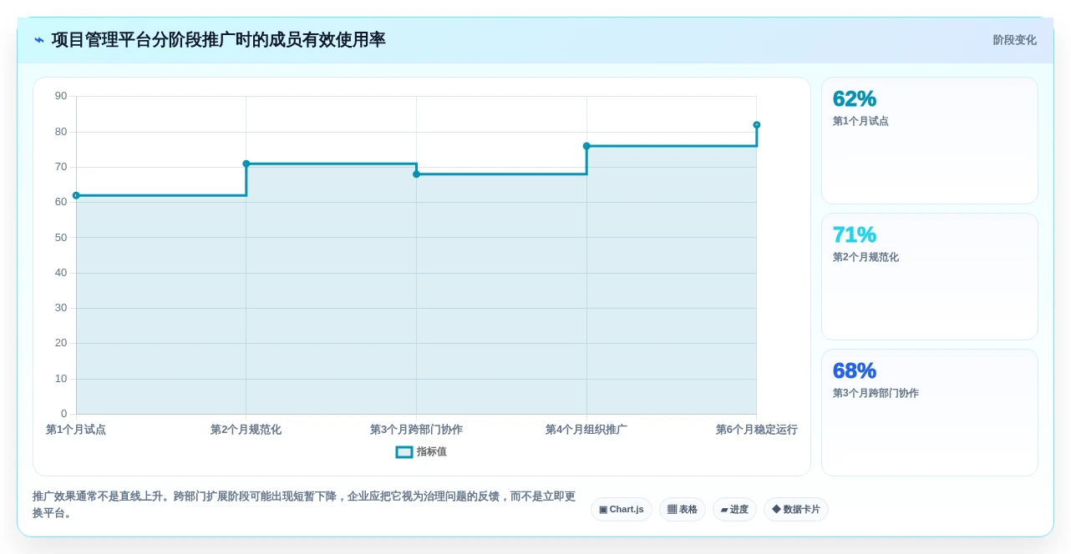Select the 进度 tag chip
Screen dimensions: 1071x554
click(x=734, y=510)
